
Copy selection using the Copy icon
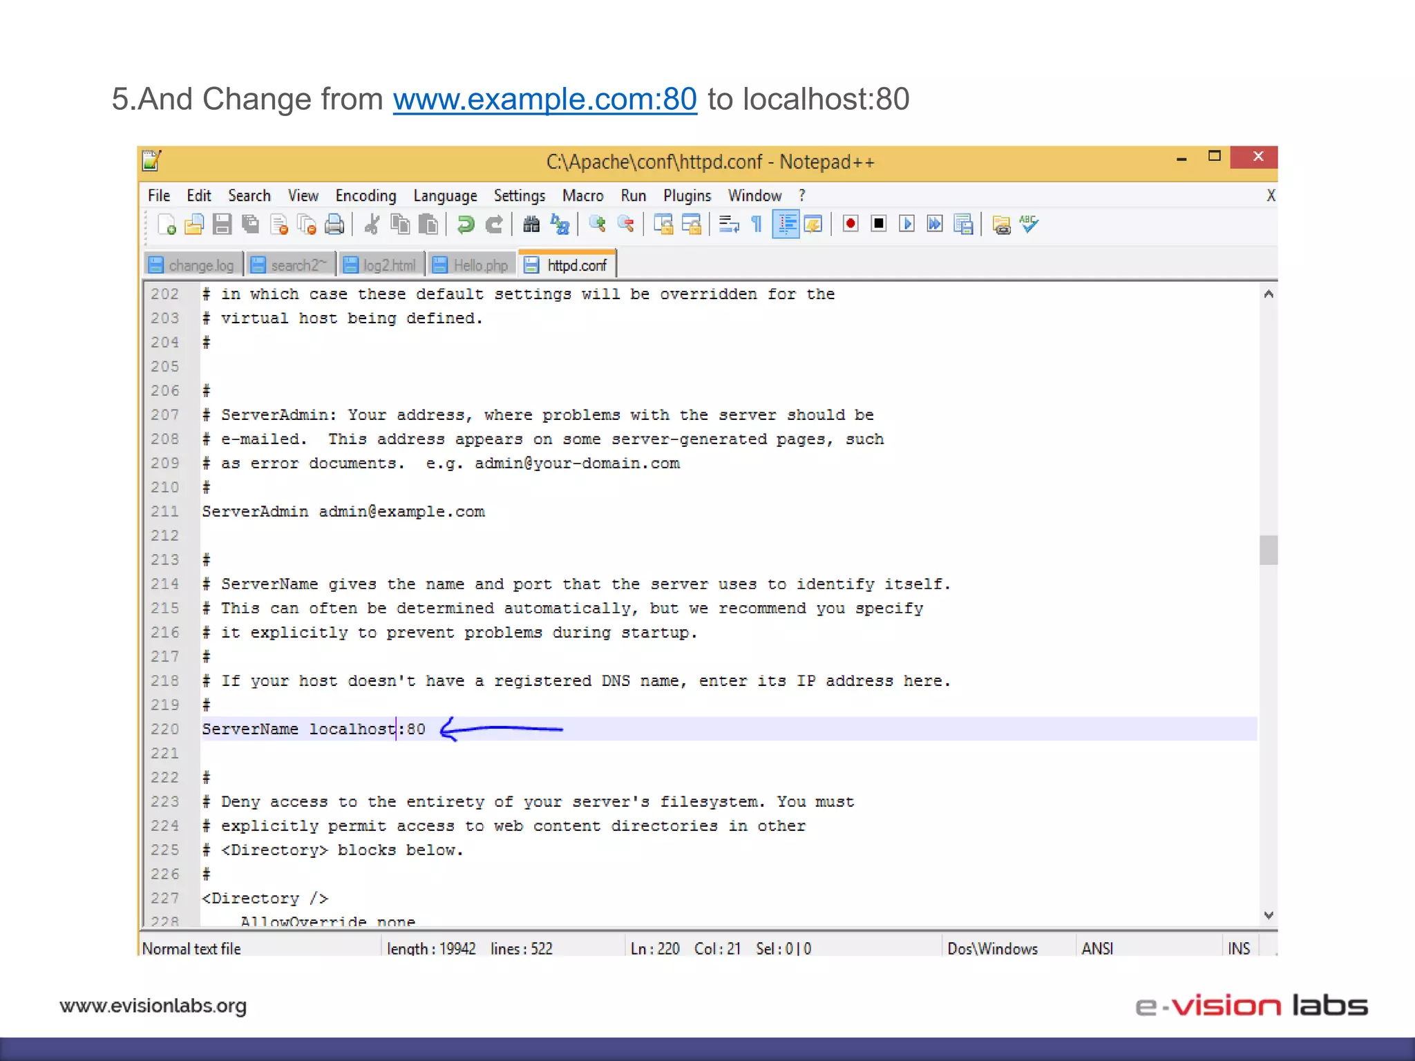pyautogui.click(x=400, y=224)
